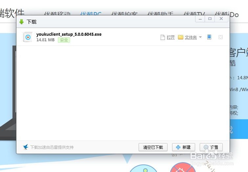Open the 文件夹 containing the download
The width and height of the screenshot is (248, 172).
click(191, 37)
